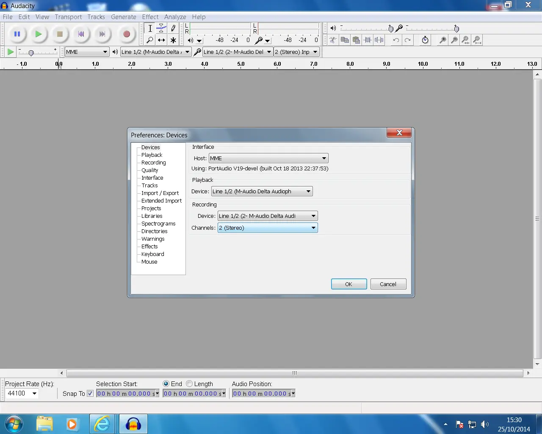Skip to End of the project
This screenshot has height=434, width=542.
(x=102, y=34)
